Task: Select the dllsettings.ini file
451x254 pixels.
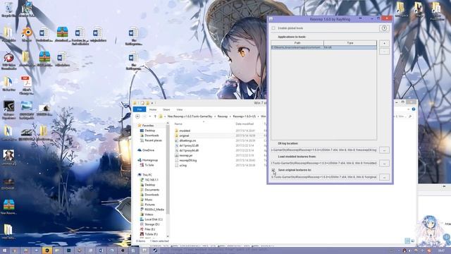Action: 187,140
